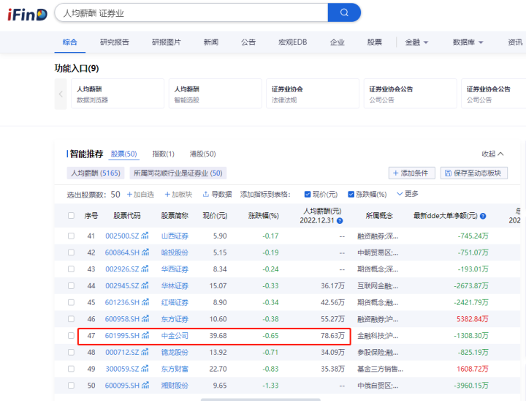Image resolution: width=526 pixels, height=401 pixels.
Task: Click the search input field
Action: [190, 12]
